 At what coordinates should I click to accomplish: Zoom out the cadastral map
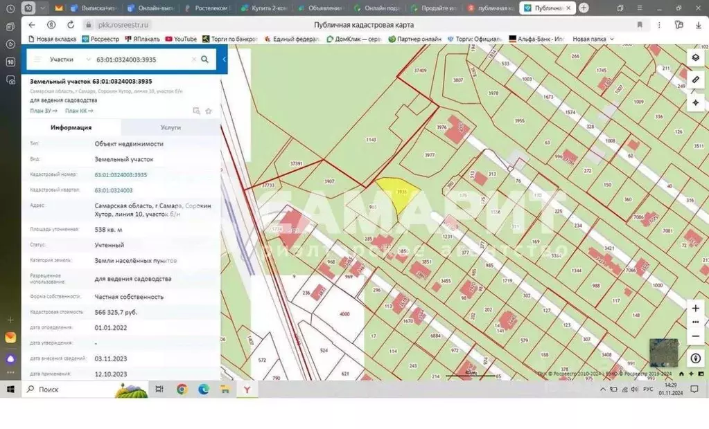tap(695, 336)
